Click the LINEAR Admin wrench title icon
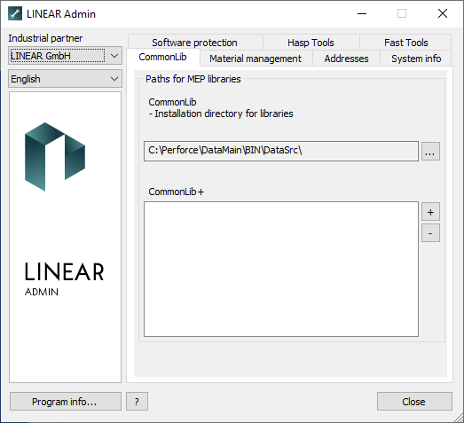 (15, 13)
